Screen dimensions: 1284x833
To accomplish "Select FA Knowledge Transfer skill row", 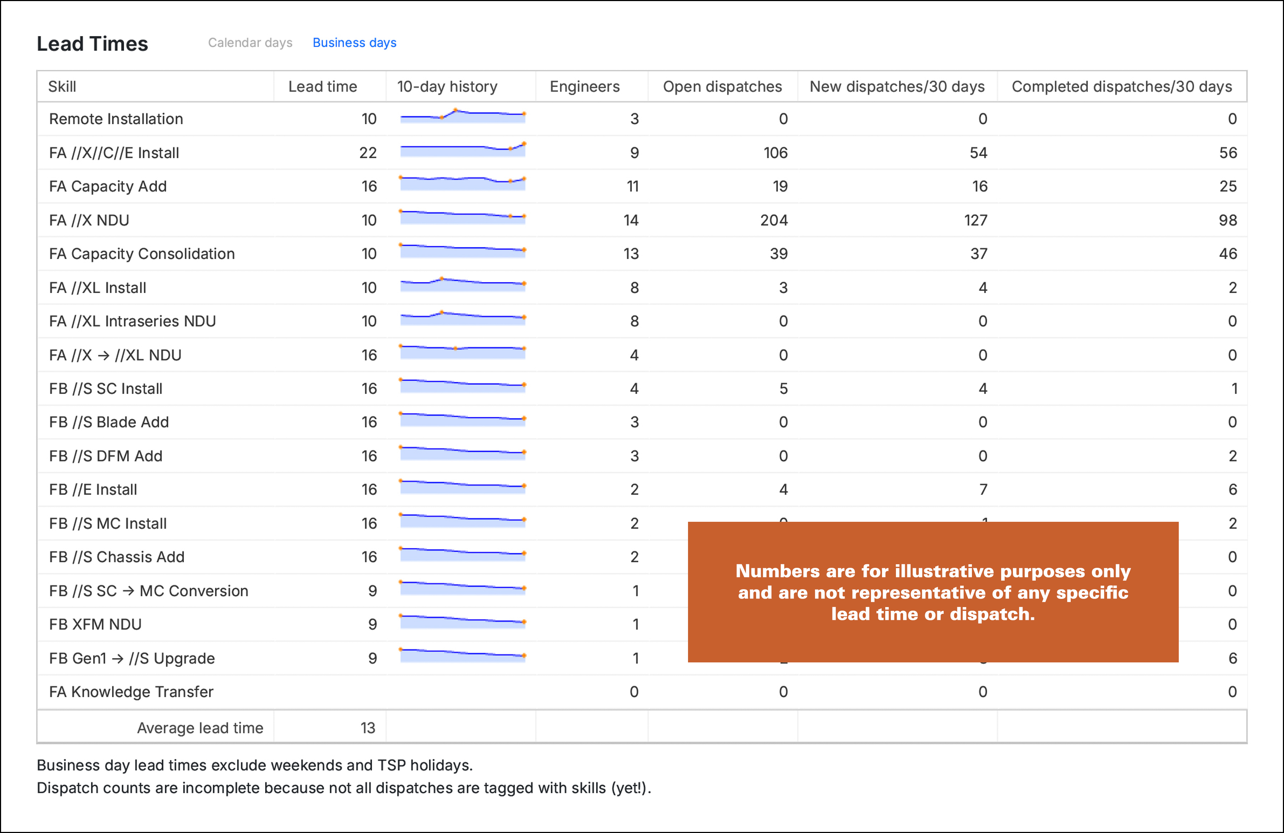I will click(131, 692).
